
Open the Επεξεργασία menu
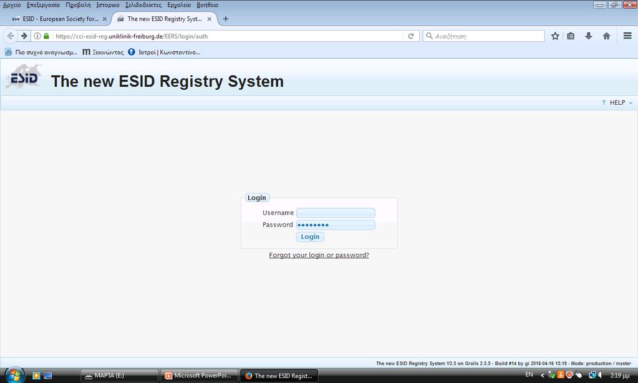43,5
